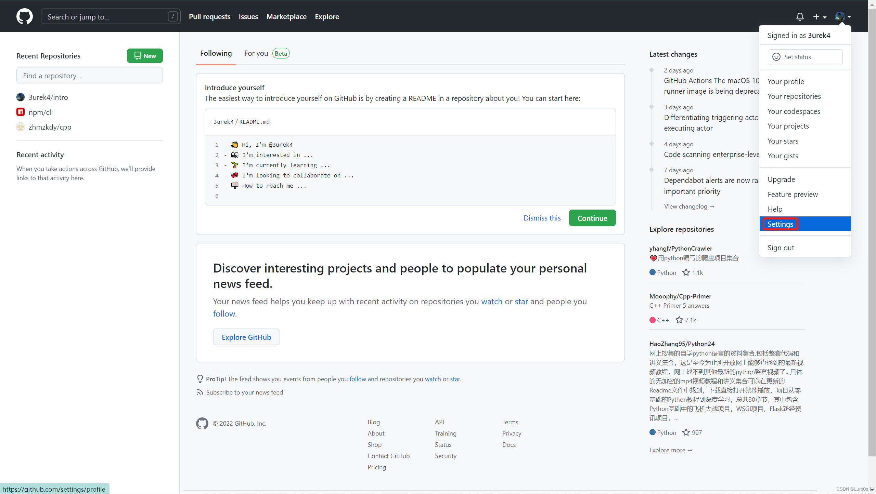Click Subscribe to your news feed
The height and width of the screenshot is (494, 876).
(x=244, y=392)
